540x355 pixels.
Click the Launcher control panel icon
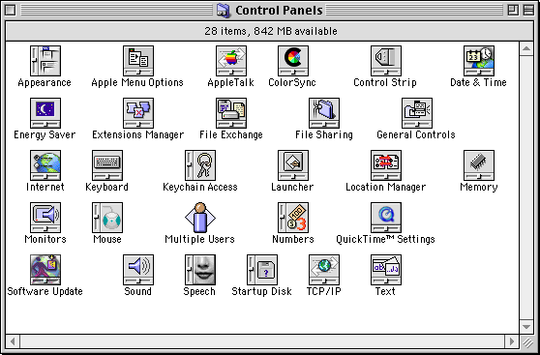coord(293,165)
